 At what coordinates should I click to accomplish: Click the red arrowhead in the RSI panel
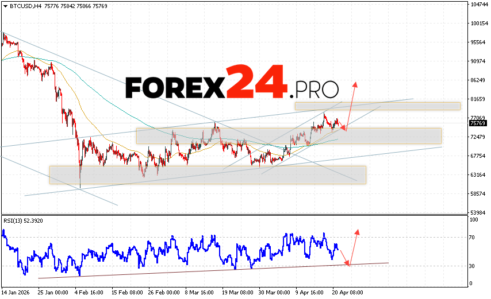[357, 231]
